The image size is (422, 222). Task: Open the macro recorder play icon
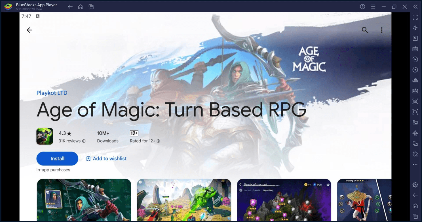point(415,59)
